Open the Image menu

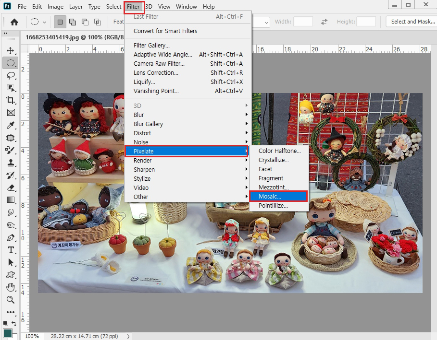point(55,7)
